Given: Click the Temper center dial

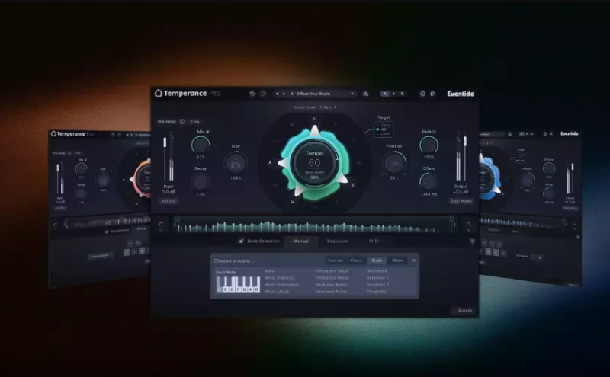Looking at the screenshot, I should [314, 163].
